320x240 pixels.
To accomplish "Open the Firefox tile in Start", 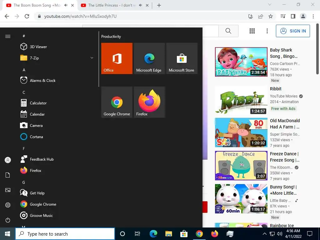I will coord(149,102).
